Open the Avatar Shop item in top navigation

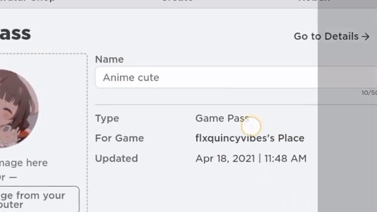28,1
